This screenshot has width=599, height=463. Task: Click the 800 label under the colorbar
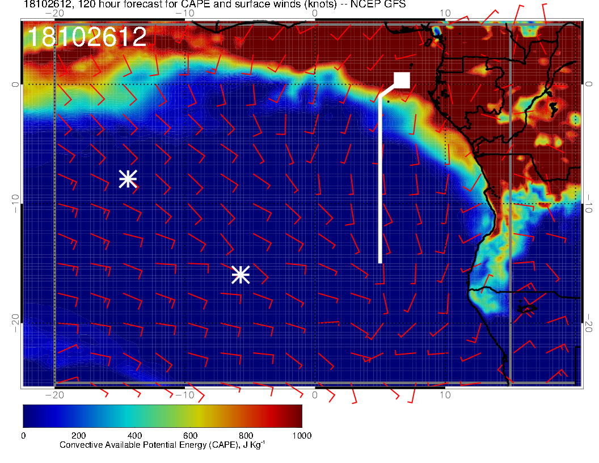point(246,435)
